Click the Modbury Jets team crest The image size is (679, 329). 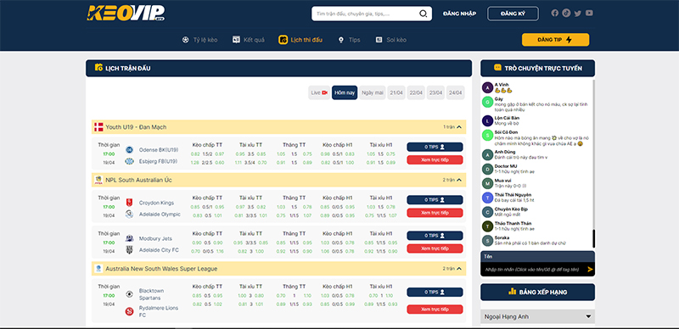(x=129, y=238)
